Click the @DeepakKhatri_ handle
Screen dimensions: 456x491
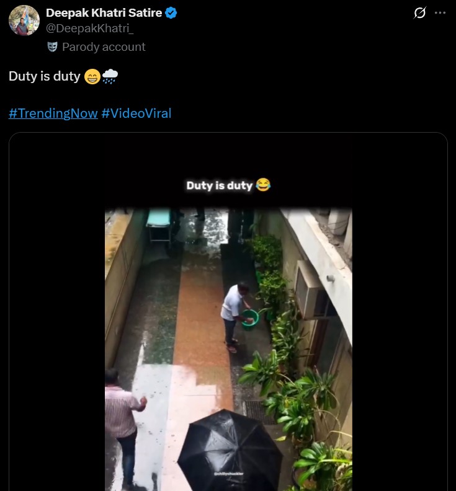point(89,29)
